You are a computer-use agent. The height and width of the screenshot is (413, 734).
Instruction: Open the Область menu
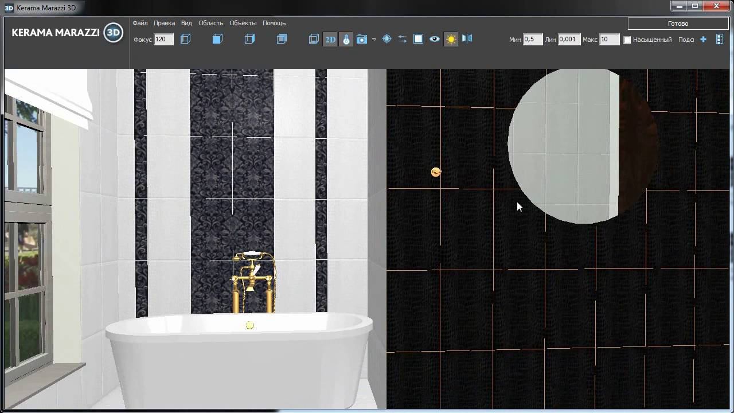(210, 23)
